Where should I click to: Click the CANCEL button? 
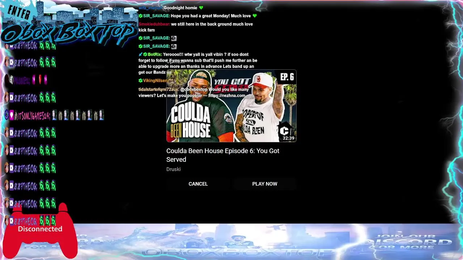198,184
